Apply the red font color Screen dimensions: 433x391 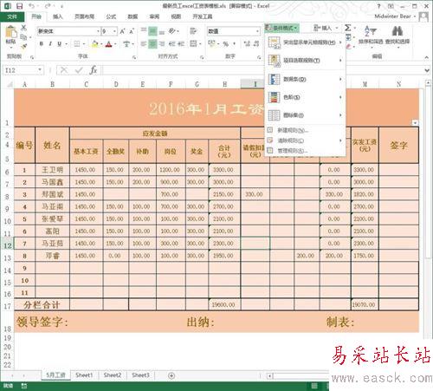(109, 44)
